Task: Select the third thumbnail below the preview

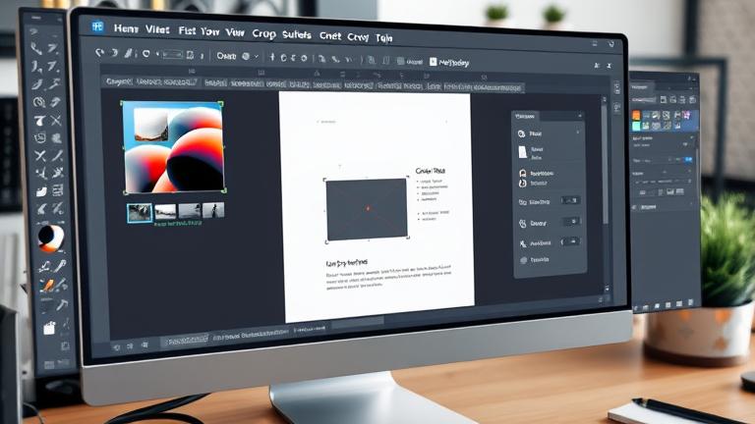Action: pos(189,211)
